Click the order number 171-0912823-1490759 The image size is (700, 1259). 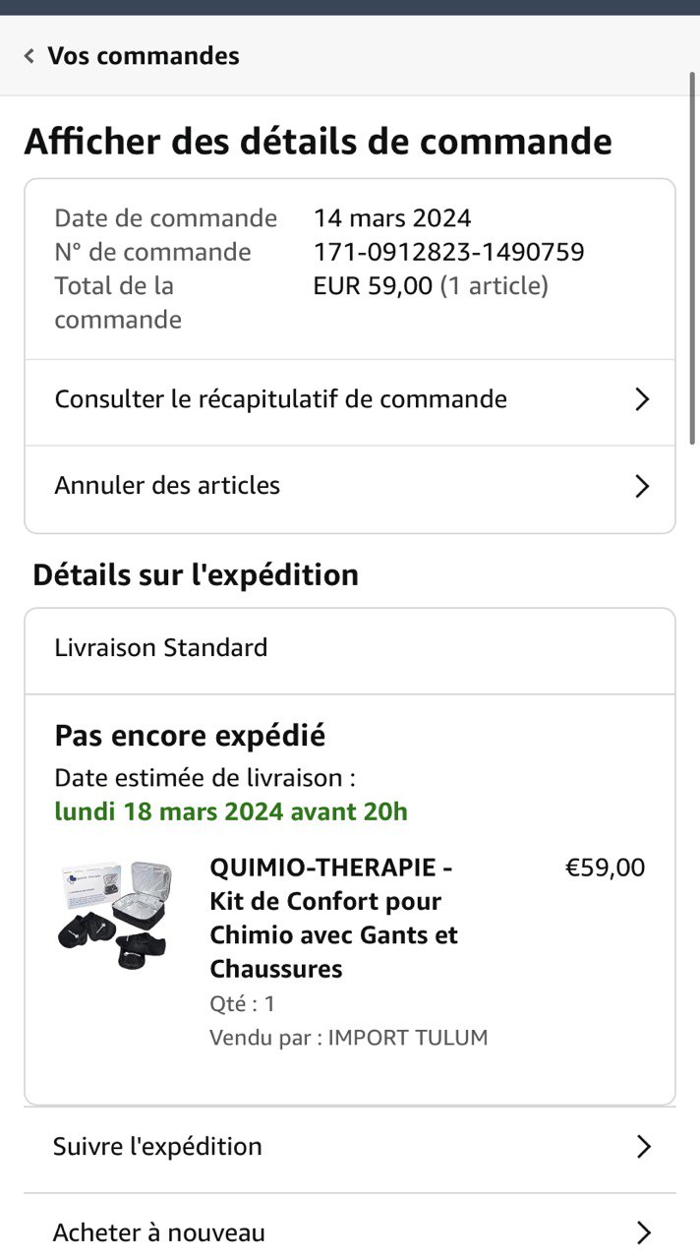click(x=448, y=252)
